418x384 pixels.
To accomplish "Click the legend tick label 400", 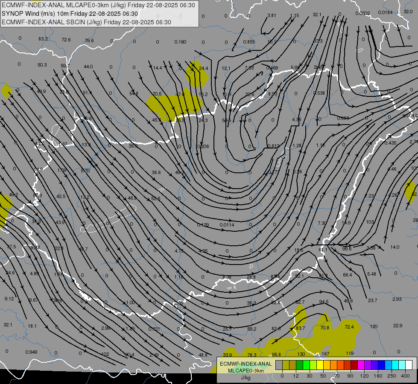I will 405,376.
